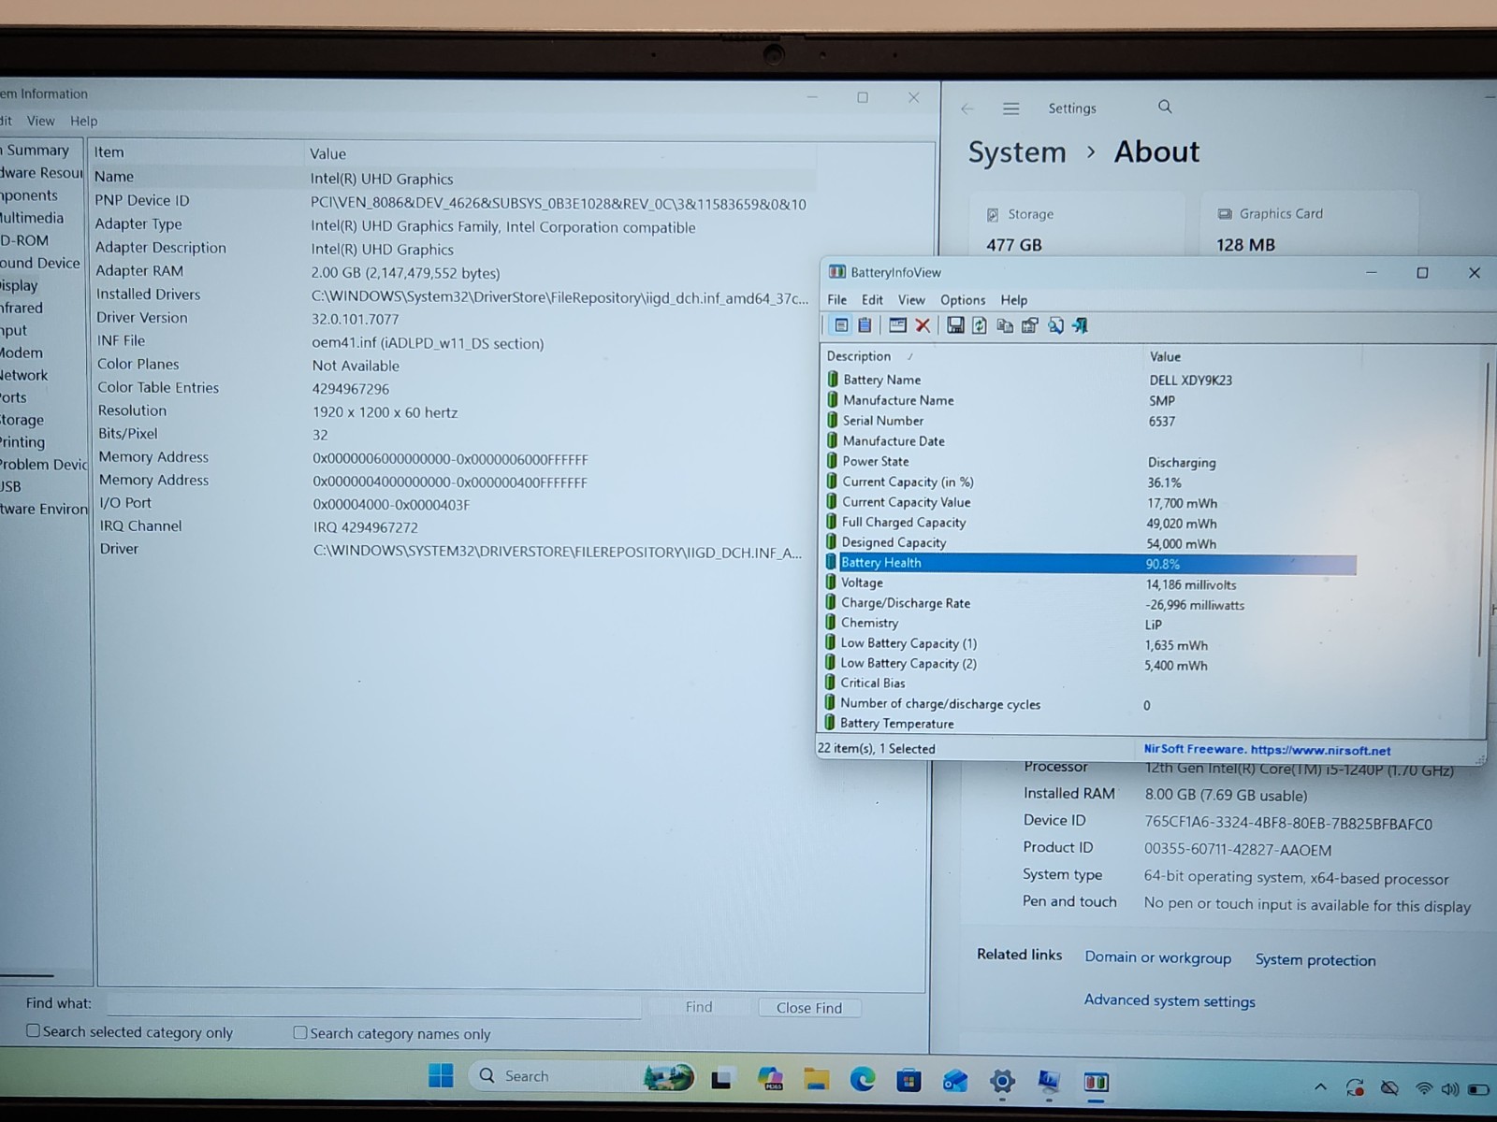Image resolution: width=1497 pixels, height=1122 pixels.
Task: Select Show Battery Information toolbar icon
Action: (x=841, y=325)
